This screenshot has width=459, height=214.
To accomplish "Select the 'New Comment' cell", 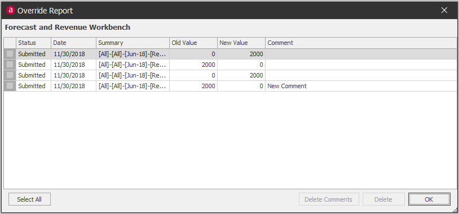I will (361, 86).
